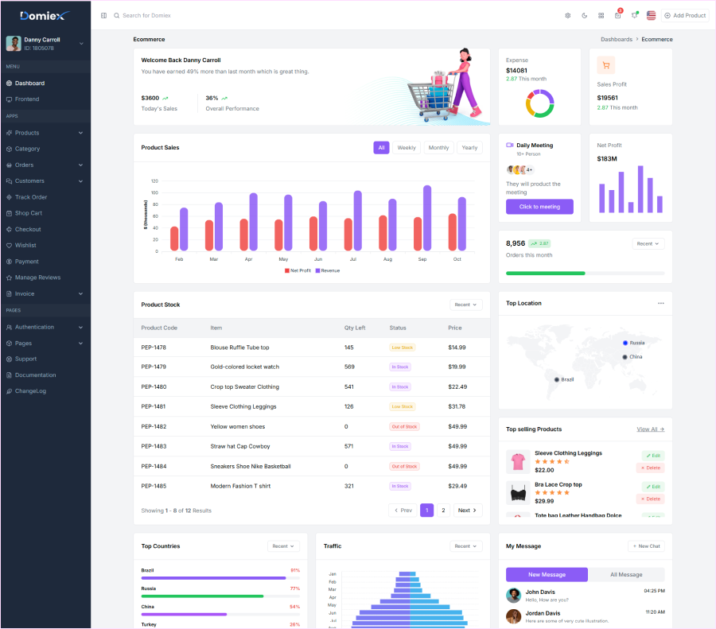Click the Brazil progress bar
The height and width of the screenshot is (629, 716).
click(213, 578)
